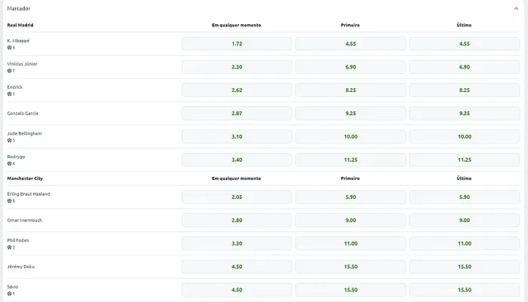This screenshot has width=528, height=302.
Task: Select Jérémy Doku last scorer 15.50
Action: 465,267
